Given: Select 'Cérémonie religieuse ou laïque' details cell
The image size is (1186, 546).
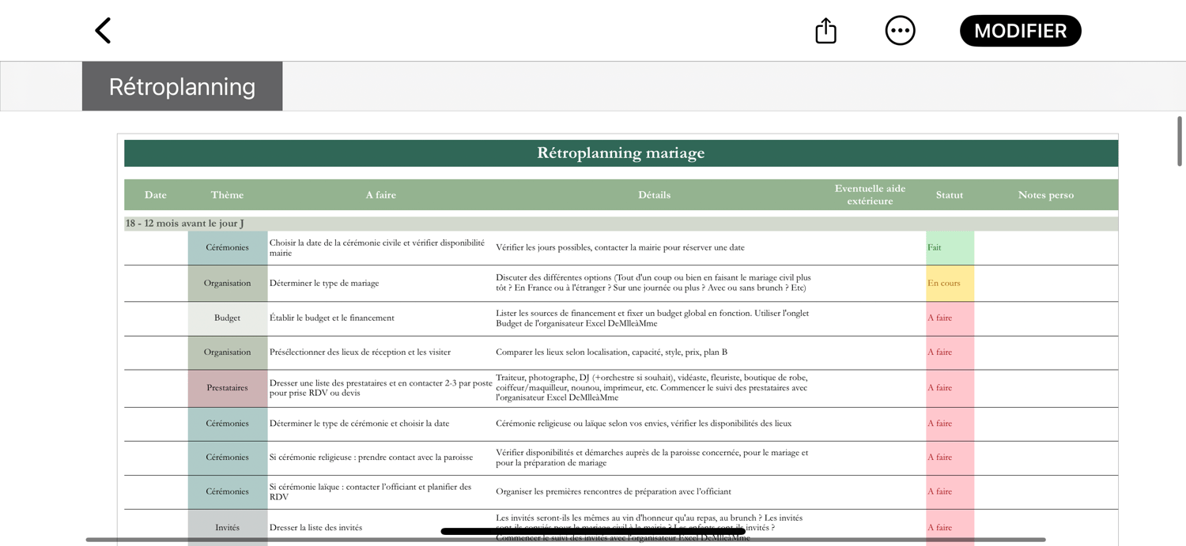Looking at the screenshot, I should tap(654, 424).
